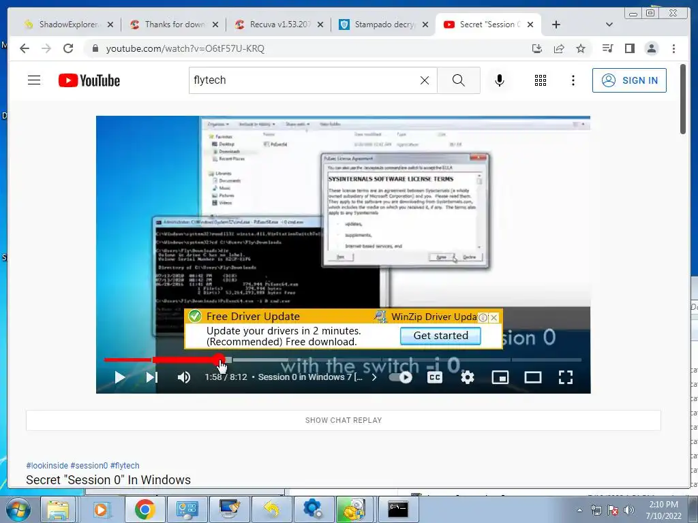
Task: Toggle closed captions
Action: pyautogui.click(x=434, y=377)
